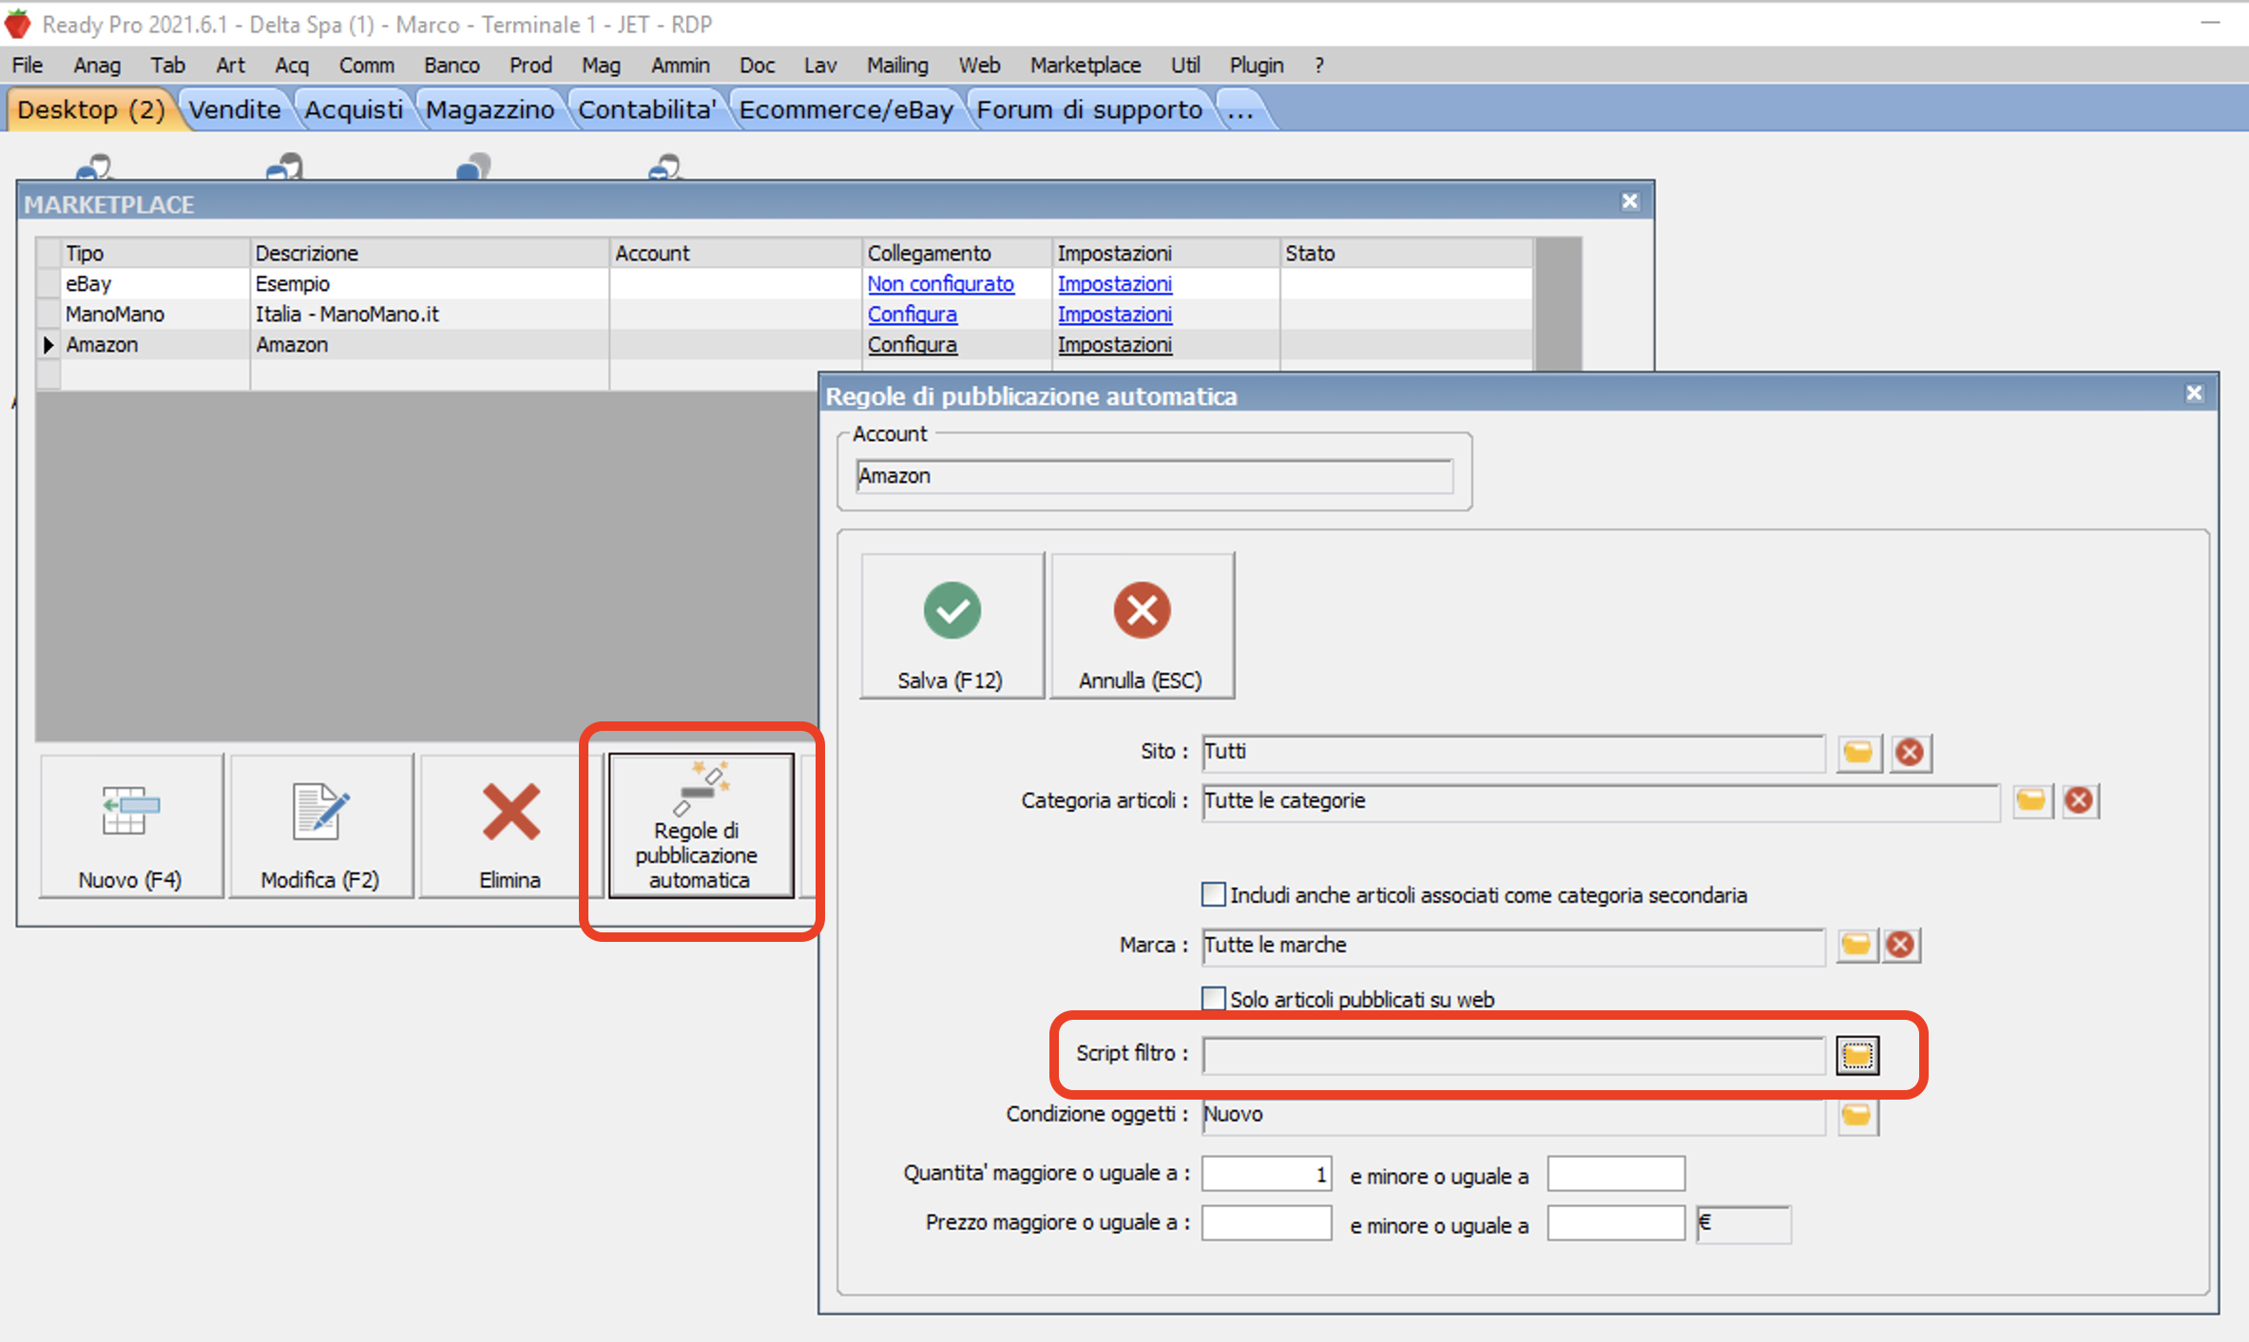This screenshot has width=2249, height=1342.
Task: Open the Forum di supporto tab
Action: coord(1089,109)
